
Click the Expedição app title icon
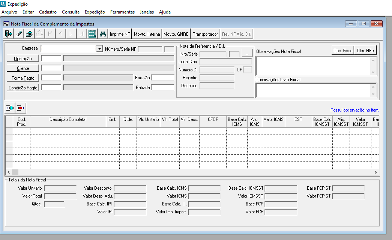tap(3, 4)
